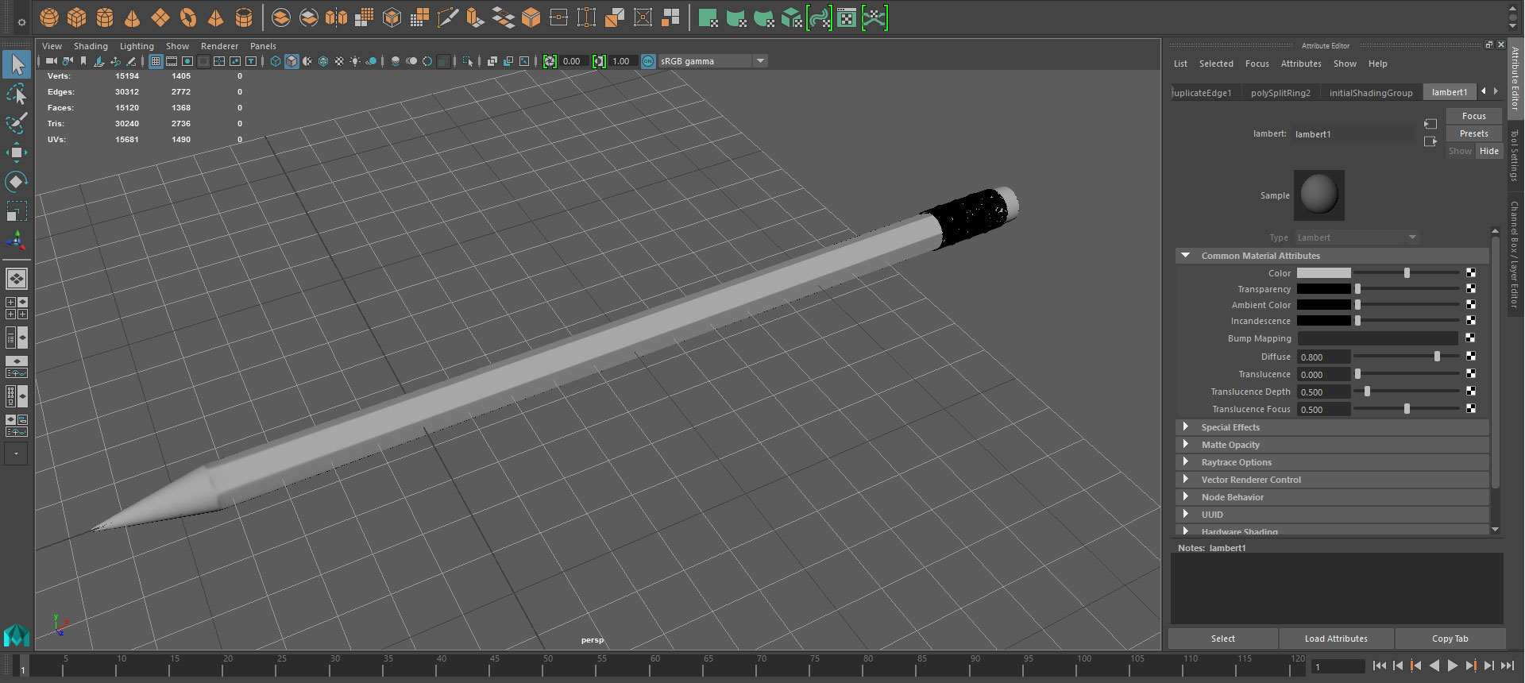
Task: Create a polygon sphere from the shelf
Action: click(x=49, y=17)
